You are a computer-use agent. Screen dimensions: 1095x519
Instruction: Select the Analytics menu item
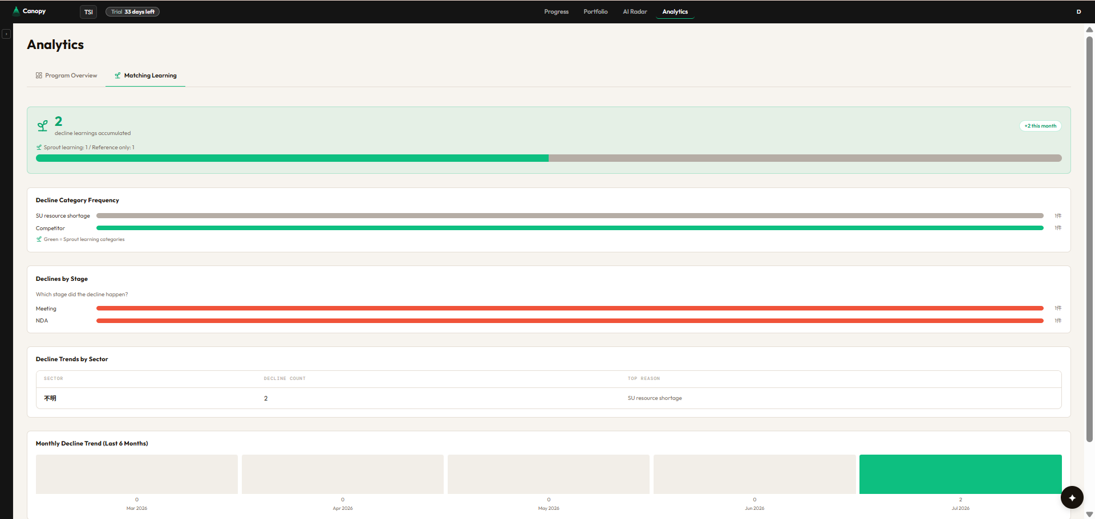pyautogui.click(x=675, y=12)
